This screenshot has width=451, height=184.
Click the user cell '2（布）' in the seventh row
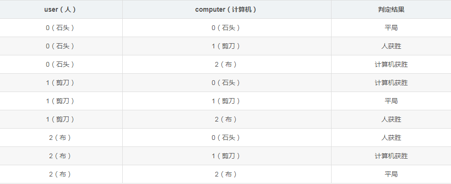coord(61,138)
